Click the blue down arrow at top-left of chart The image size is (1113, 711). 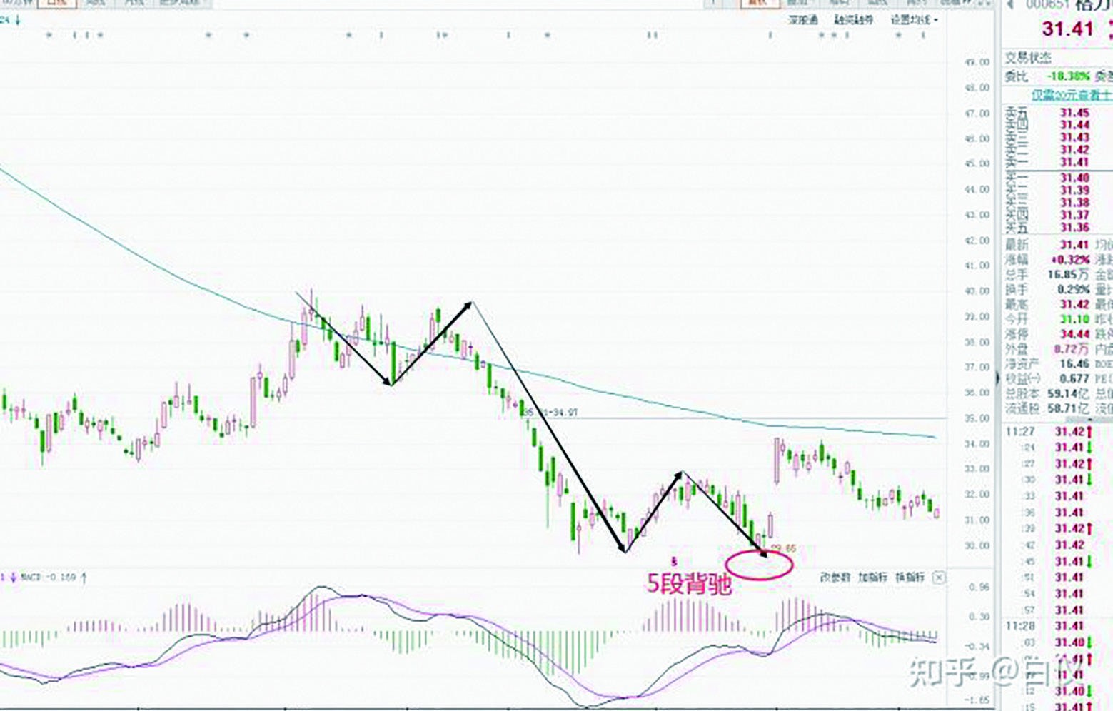pyautogui.click(x=18, y=21)
